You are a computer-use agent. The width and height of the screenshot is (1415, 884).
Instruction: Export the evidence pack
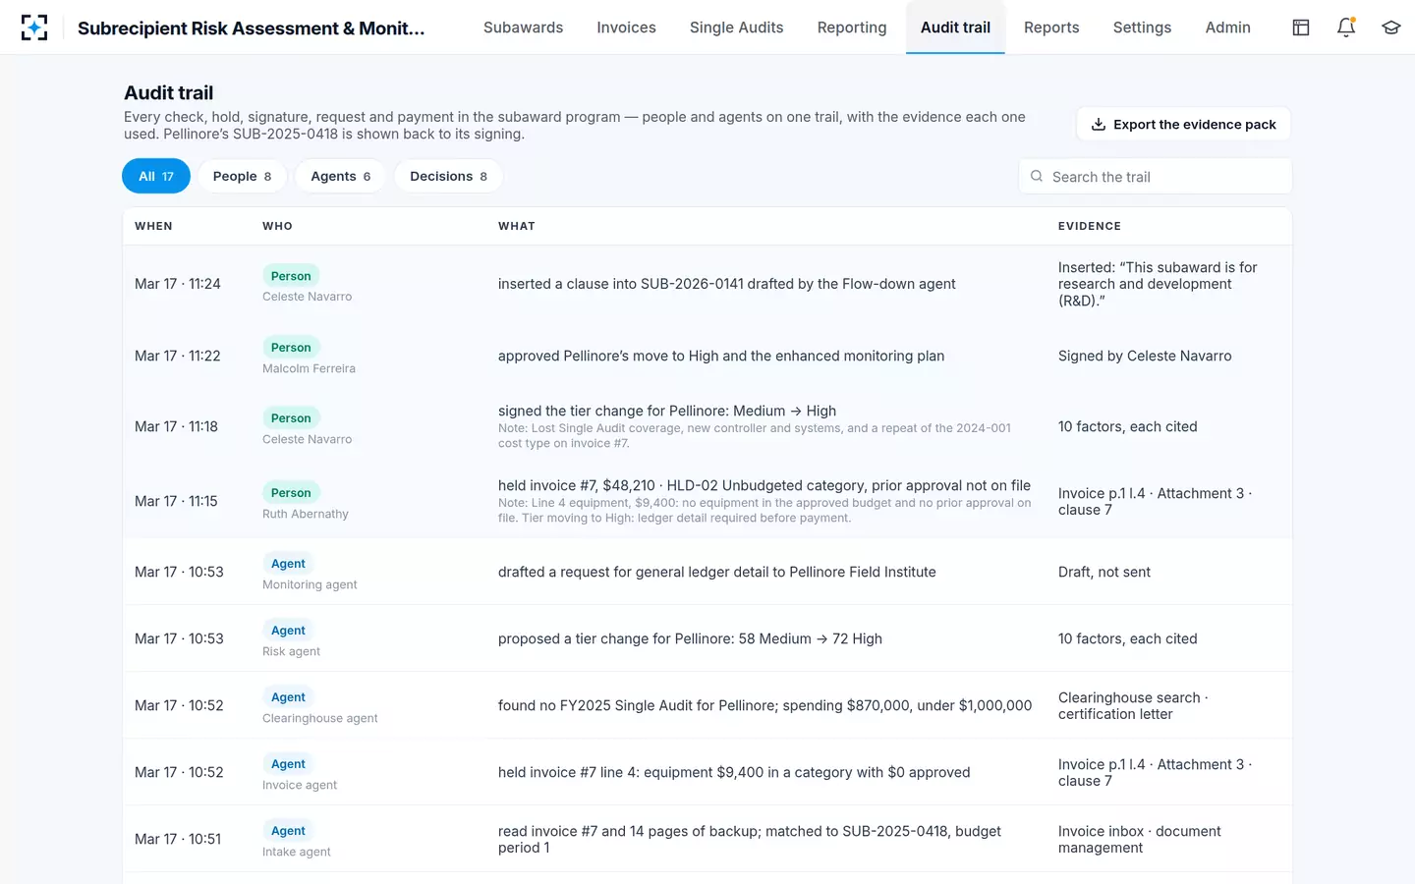pos(1183,125)
